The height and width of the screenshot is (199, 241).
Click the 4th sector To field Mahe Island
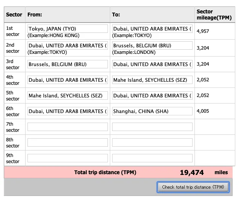pos(152,80)
